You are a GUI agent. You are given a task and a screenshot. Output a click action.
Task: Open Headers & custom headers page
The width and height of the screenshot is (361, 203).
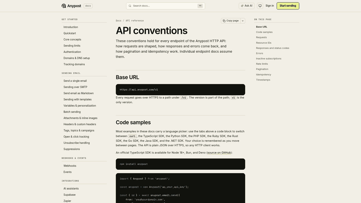tap(80, 125)
